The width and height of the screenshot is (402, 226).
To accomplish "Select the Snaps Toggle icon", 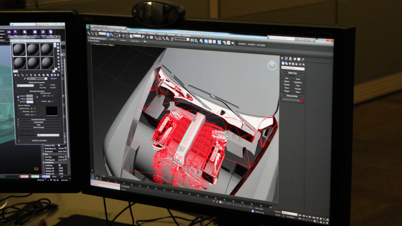I will (155, 38).
